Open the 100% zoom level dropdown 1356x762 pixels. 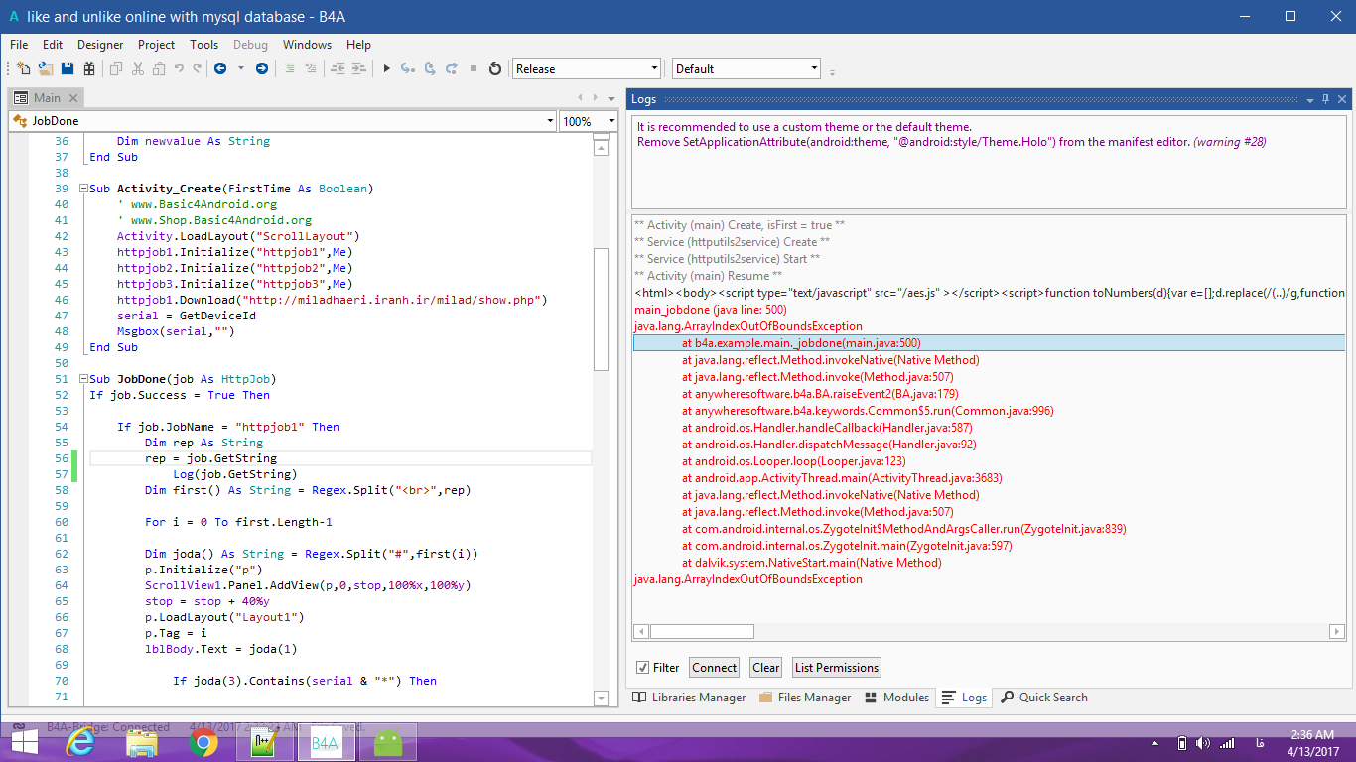click(x=610, y=121)
